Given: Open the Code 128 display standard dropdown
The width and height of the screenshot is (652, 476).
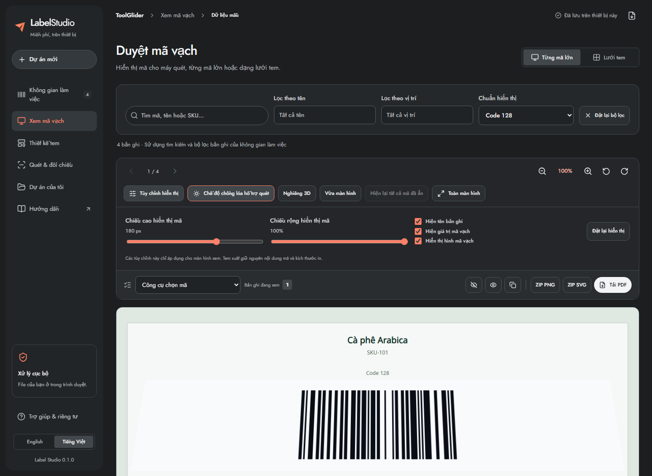Looking at the screenshot, I should tap(526, 115).
